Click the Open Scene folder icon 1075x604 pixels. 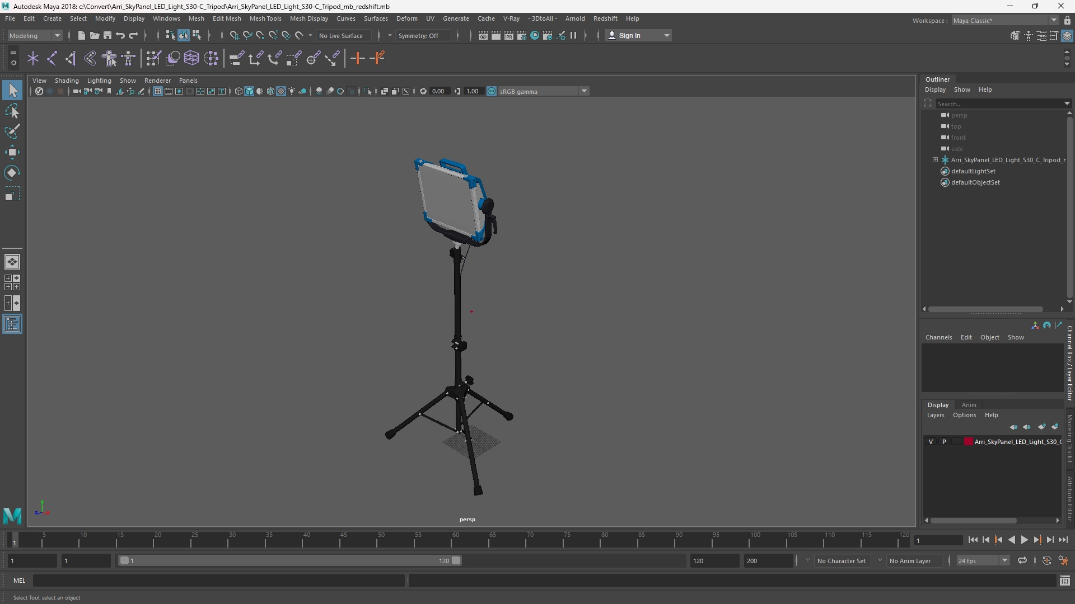pos(94,35)
